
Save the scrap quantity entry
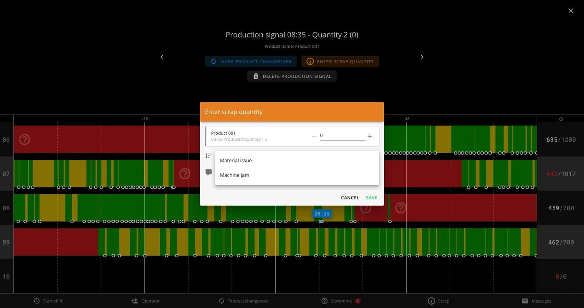click(372, 198)
